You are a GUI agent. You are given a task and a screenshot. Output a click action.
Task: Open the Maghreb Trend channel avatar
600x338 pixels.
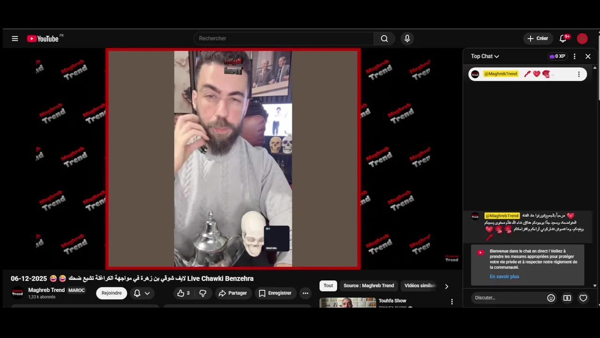pos(17,293)
